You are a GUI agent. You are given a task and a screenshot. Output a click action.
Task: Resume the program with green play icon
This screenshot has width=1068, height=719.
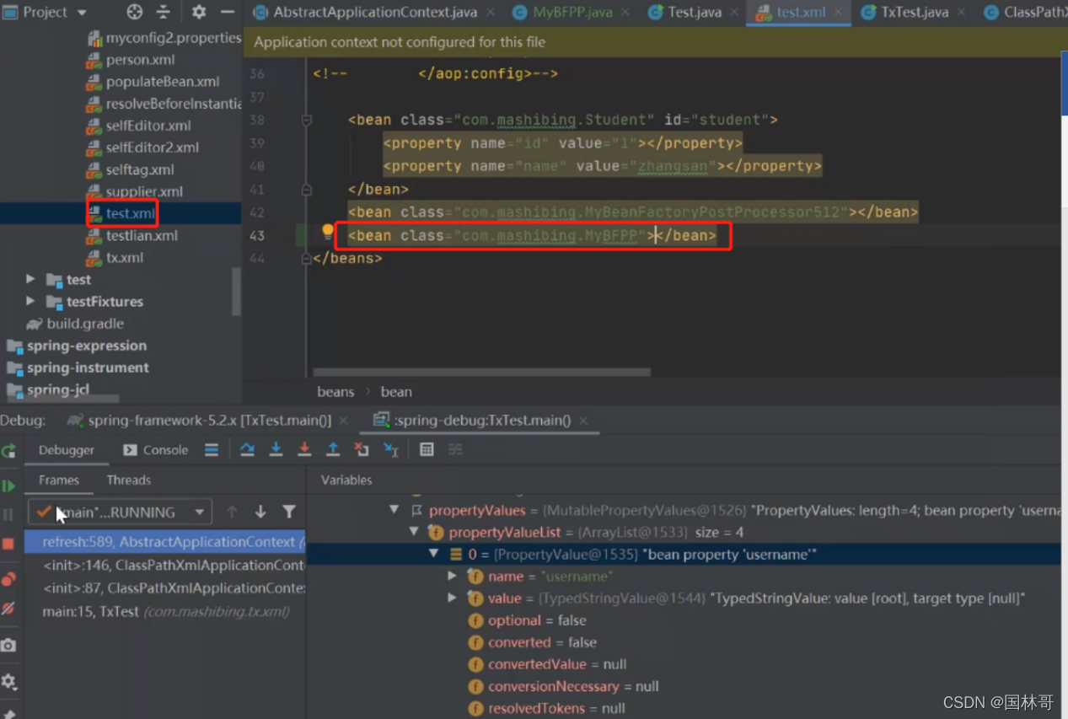pyautogui.click(x=8, y=486)
